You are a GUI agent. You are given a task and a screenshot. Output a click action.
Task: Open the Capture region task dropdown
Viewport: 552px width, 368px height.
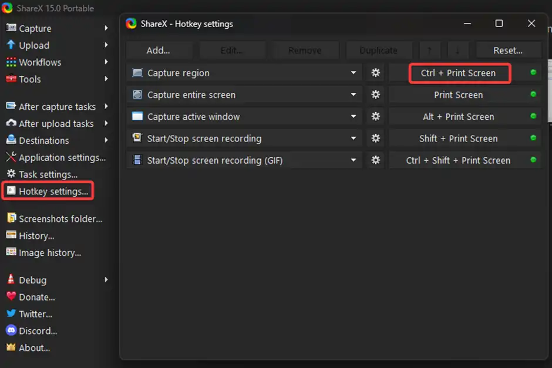(x=353, y=73)
